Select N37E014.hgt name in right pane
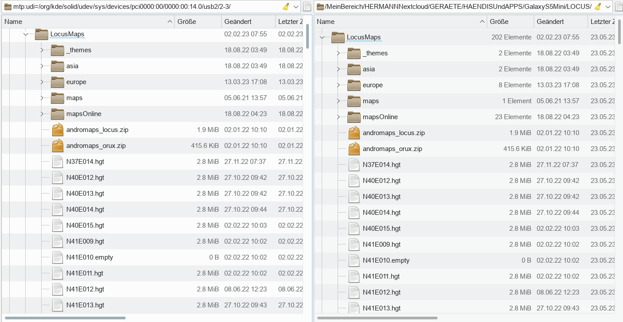This screenshot has height=322, width=623. click(x=382, y=165)
